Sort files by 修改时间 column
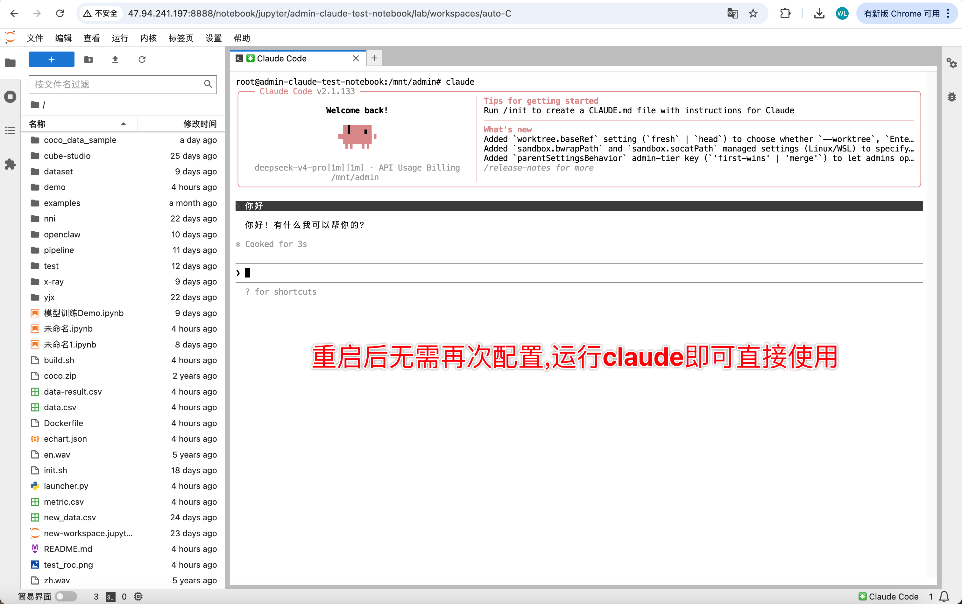Image resolution: width=962 pixels, height=604 pixels. pos(180,124)
